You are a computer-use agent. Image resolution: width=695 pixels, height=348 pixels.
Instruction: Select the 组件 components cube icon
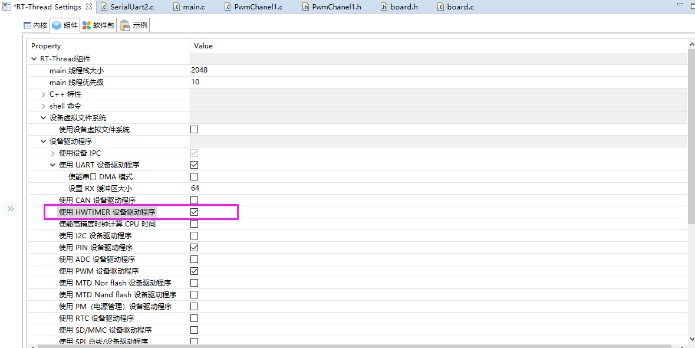tap(57, 25)
